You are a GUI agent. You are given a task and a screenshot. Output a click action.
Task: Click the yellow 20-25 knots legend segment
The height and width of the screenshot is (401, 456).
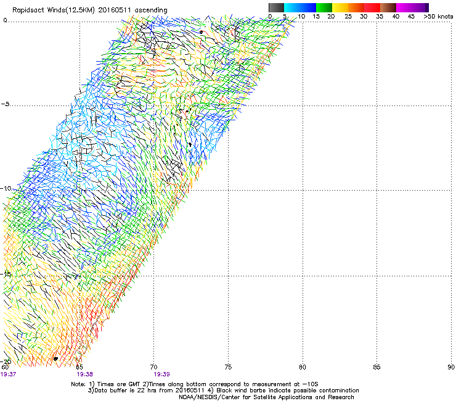(x=340, y=7)
